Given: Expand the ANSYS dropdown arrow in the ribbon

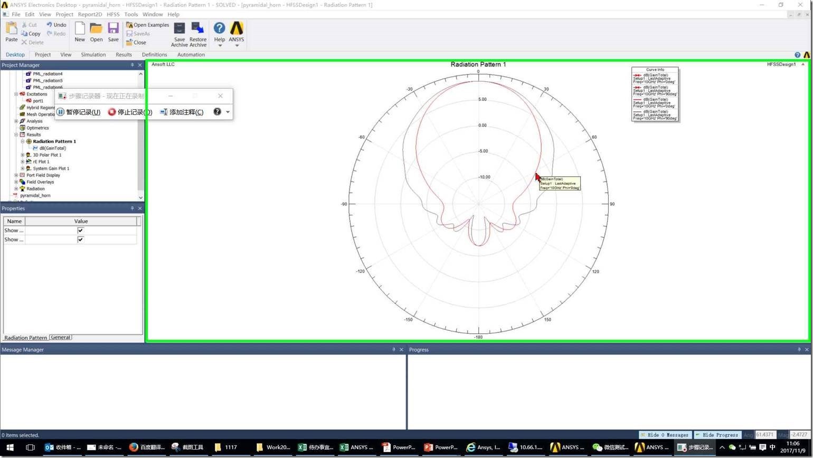Looking at the screenshot, I should [x=237, y=45].
